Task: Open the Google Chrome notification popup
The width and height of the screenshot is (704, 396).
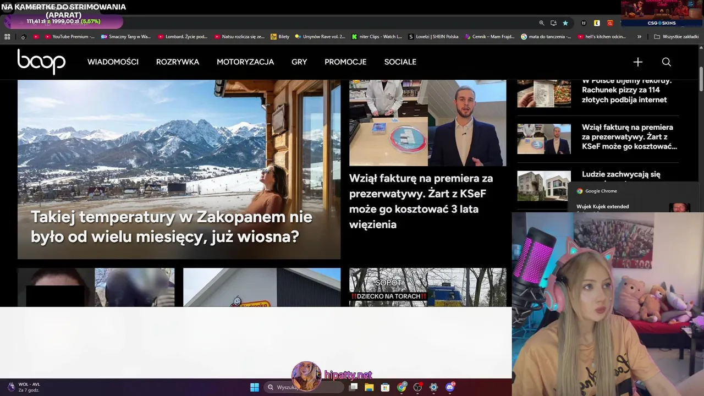Action: click(x=632, y=197)
